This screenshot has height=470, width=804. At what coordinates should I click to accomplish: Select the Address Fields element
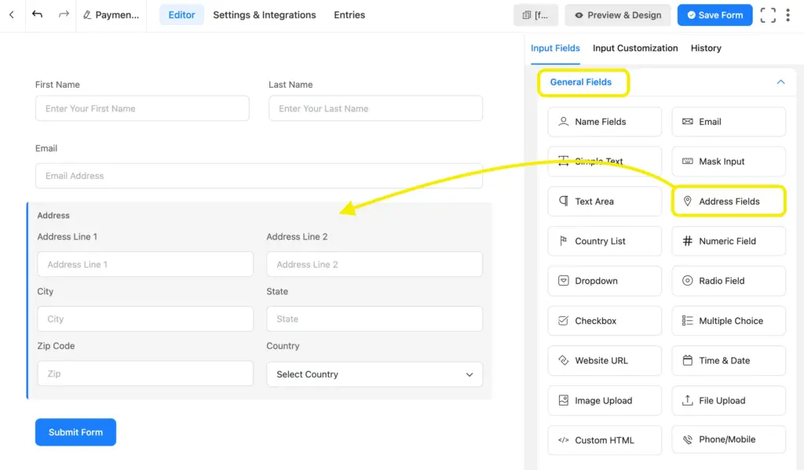[x=728, y=201]
